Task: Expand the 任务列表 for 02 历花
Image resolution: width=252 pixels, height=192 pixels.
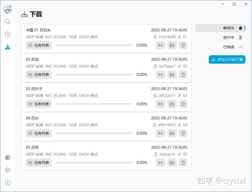Action: tap(39, 74)
